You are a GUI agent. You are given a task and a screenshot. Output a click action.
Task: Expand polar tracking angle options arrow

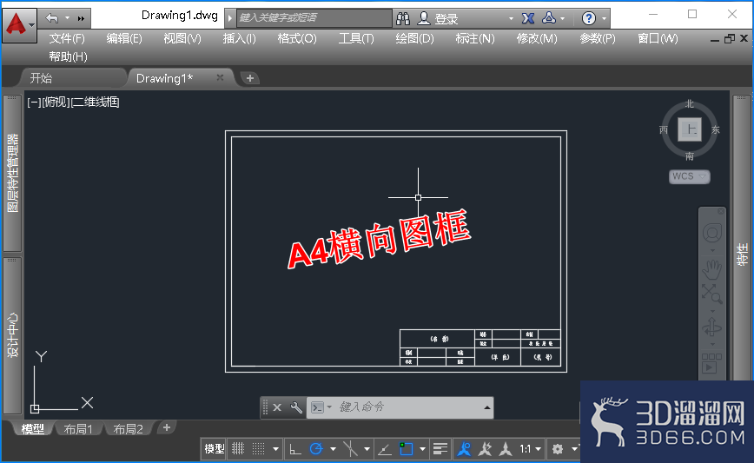[333, 449]
